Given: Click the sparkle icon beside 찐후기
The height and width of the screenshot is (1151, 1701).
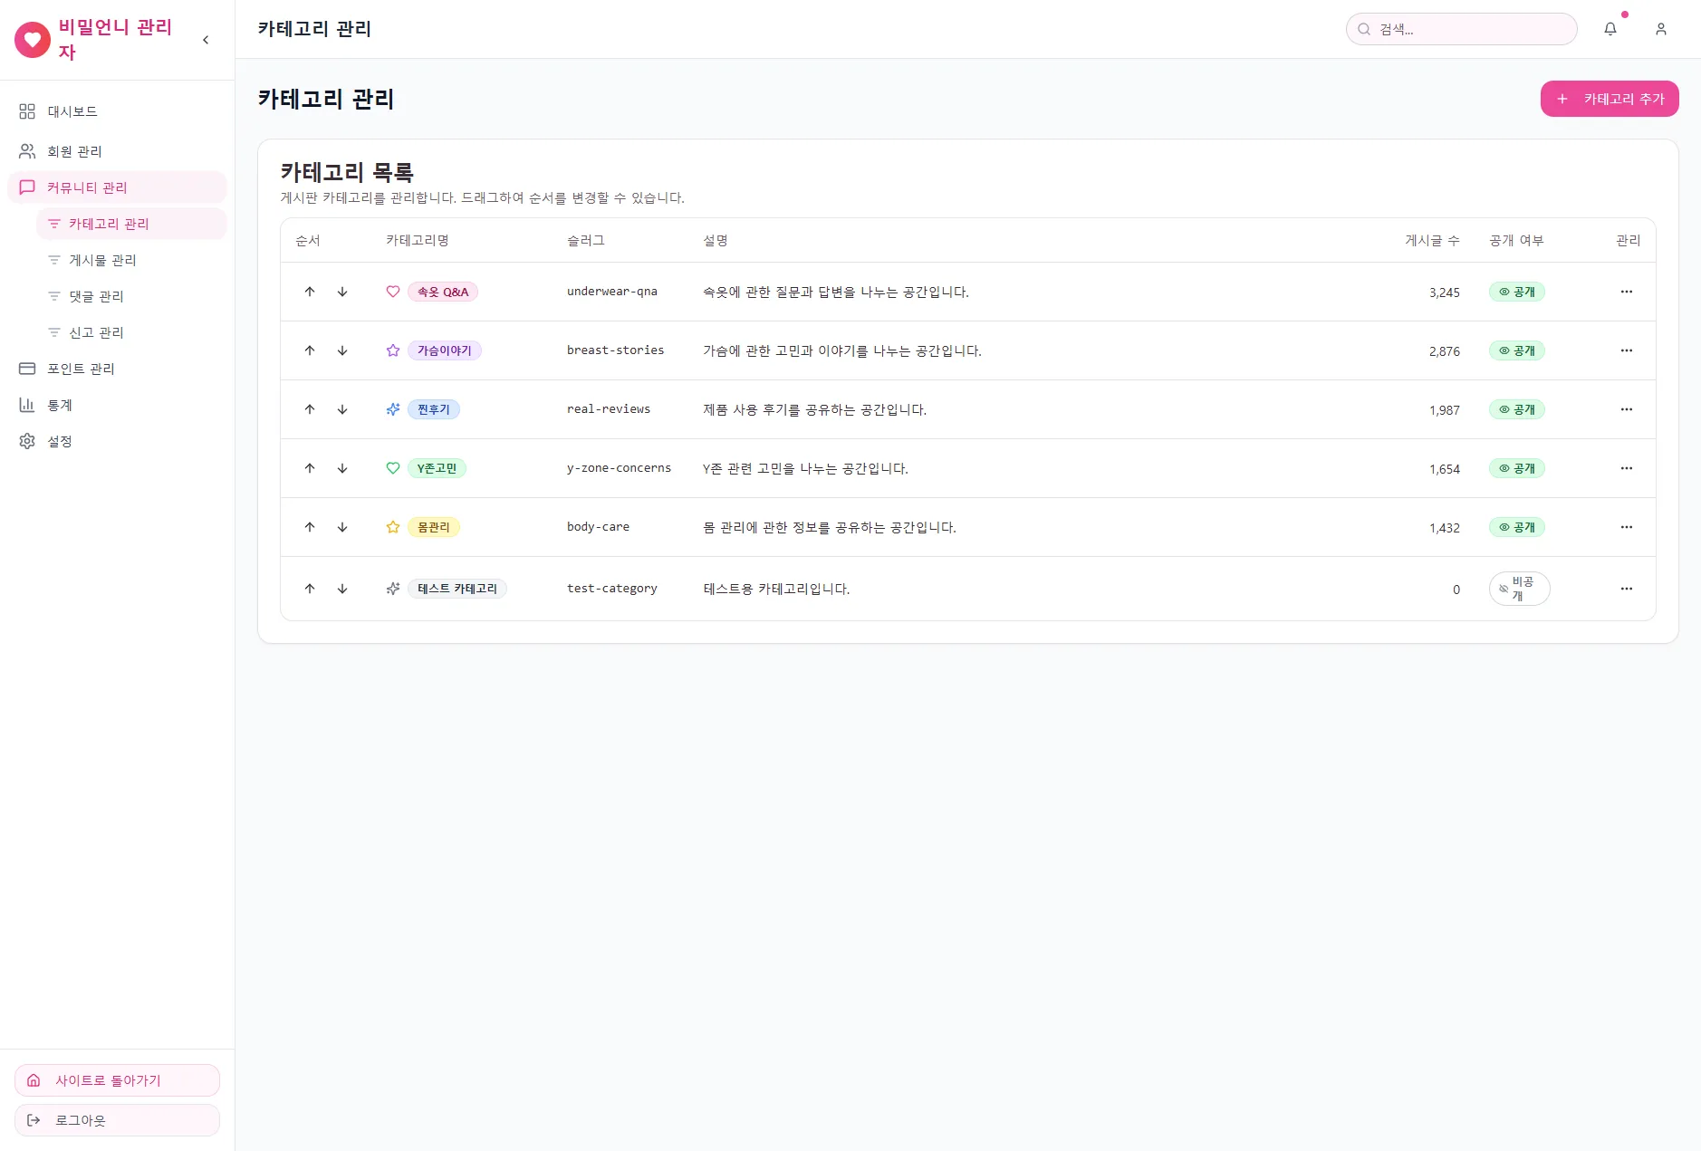Looking at the screenshot, I should (393, 409).
